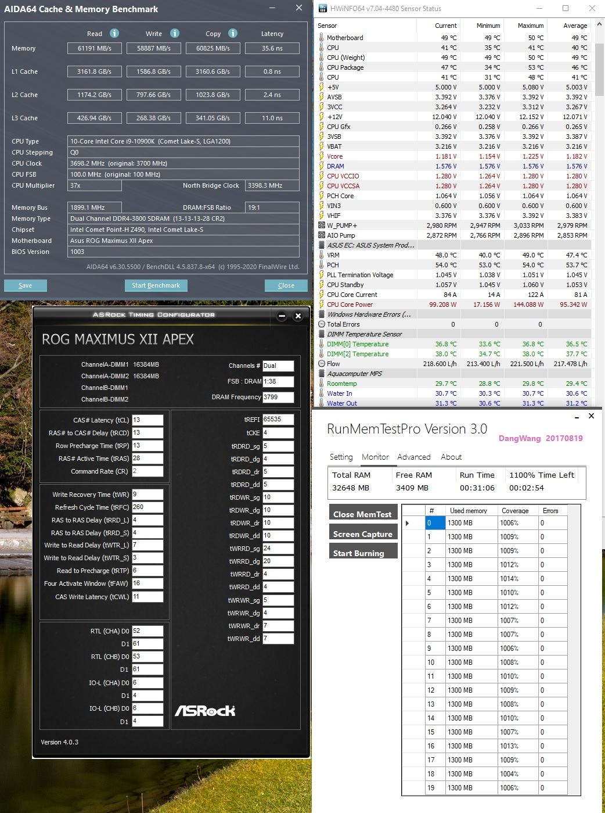This screenshot has width=605, height=813.
Task: Click the Memory Read value 61191 MB/s
Action: pos(95,48)
